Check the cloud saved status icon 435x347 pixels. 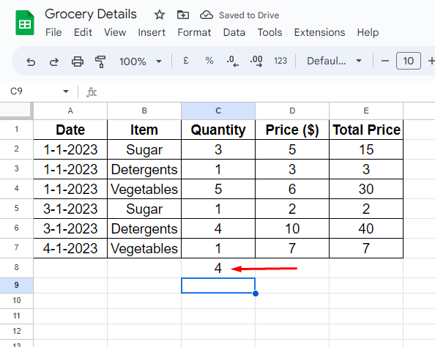[x=207, y=15]
